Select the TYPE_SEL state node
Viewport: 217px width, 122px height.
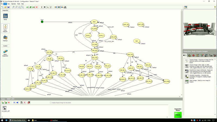95,50
